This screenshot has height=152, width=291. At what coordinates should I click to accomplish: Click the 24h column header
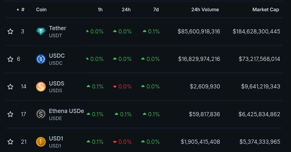pos(126,9)
